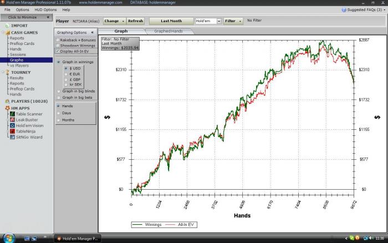Click the volume icon in system tray

tap(371, 238)
